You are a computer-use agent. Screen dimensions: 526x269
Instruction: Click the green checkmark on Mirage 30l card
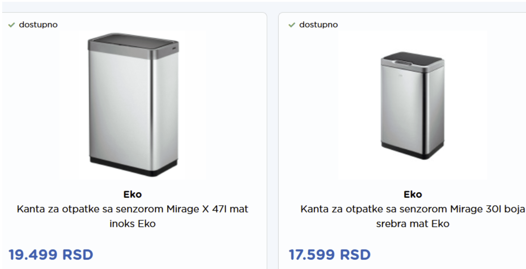(x=292, y=25)
